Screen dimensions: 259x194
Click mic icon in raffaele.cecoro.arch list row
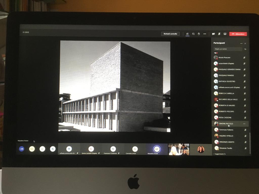click(245, 87)
